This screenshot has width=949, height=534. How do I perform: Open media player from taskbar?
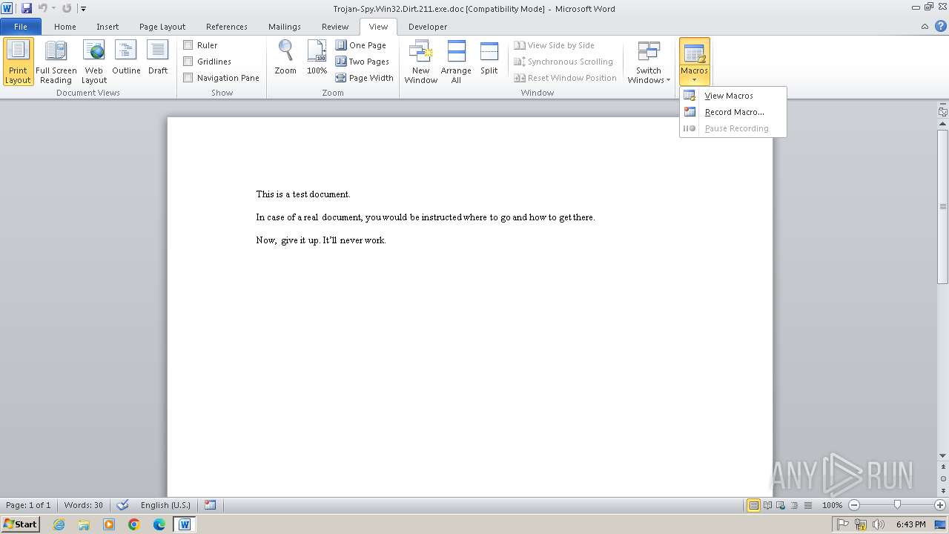click(109, 524)
